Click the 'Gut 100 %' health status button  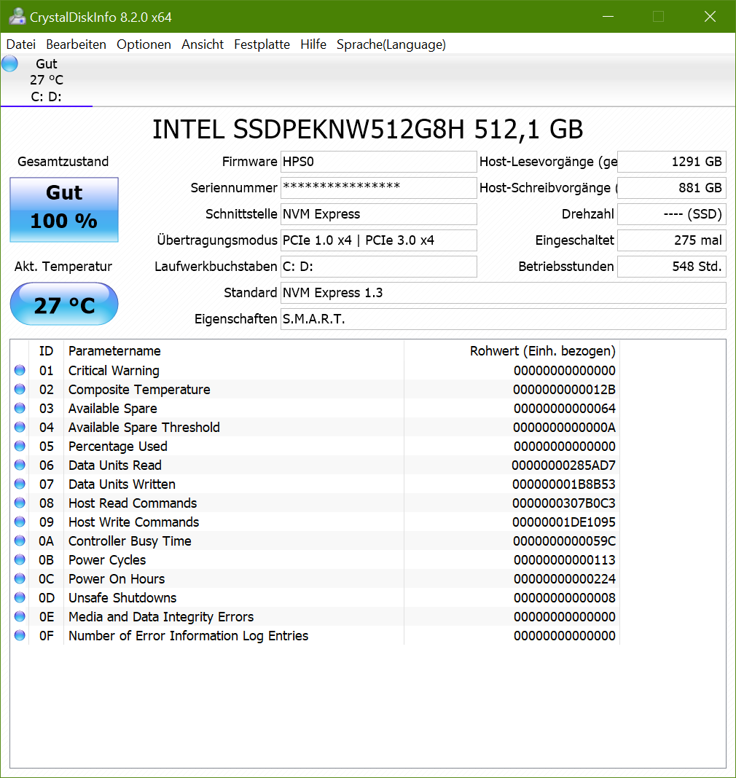click(64, 209)
